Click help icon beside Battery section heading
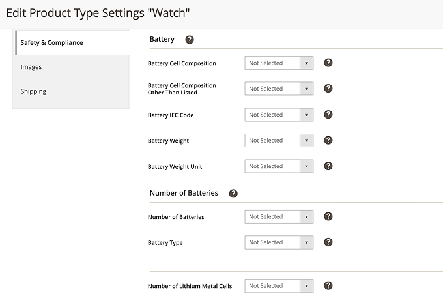 coord(190,40)
